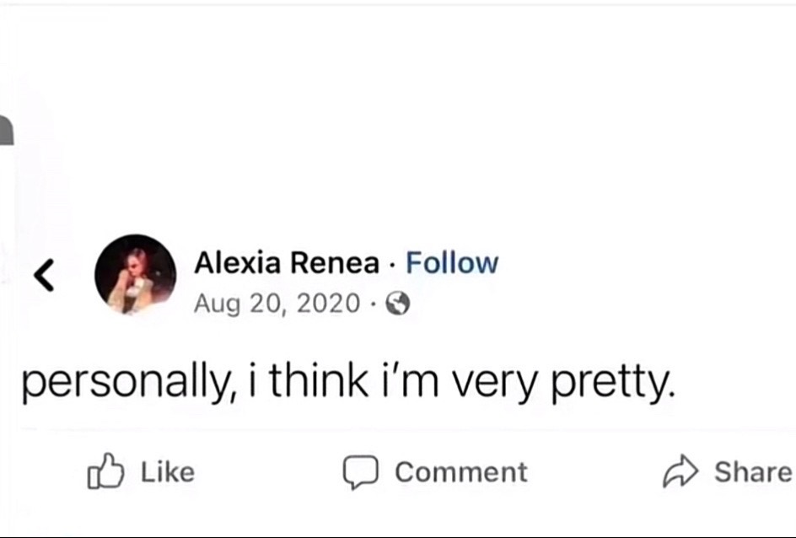The image size is (796, 538).
Task: Click the word "pretty" in the post
Action: [x=614, y=383]
